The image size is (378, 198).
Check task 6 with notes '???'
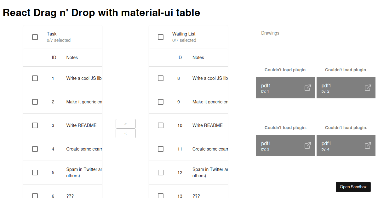click(x=35, y=195)
